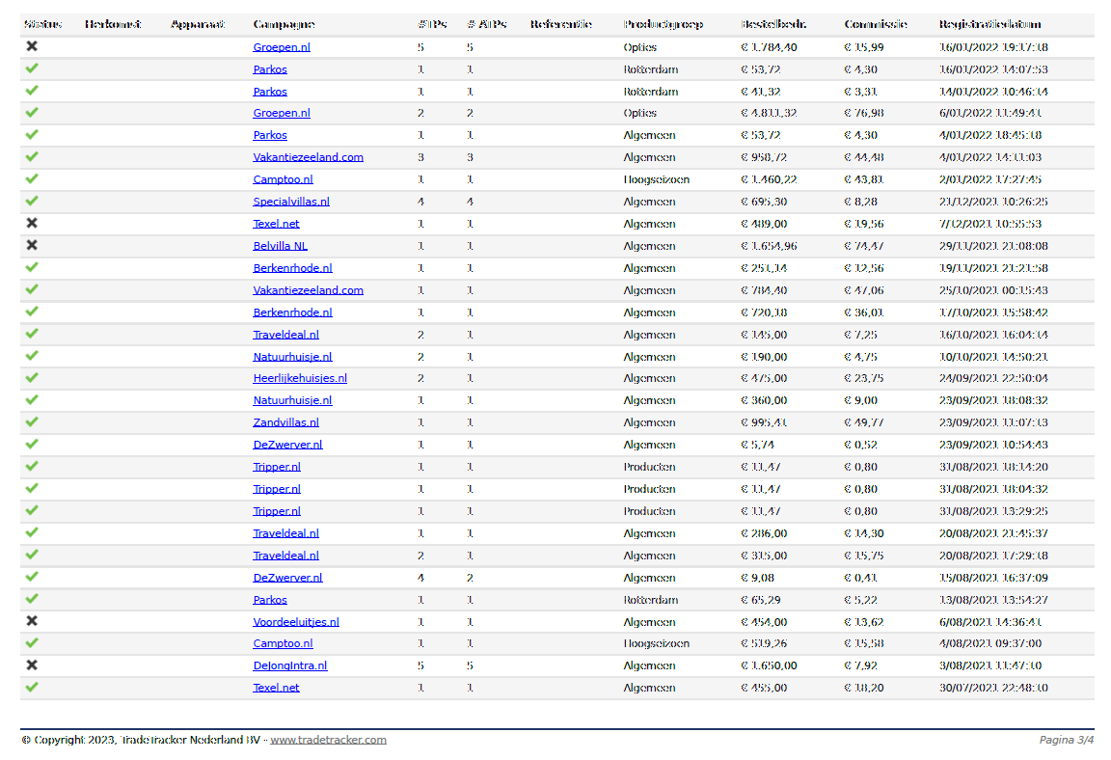The image size is (1111, 760).
Task: Open the Heerlijkehuisjes.nl campaign link
Action: 300,378
